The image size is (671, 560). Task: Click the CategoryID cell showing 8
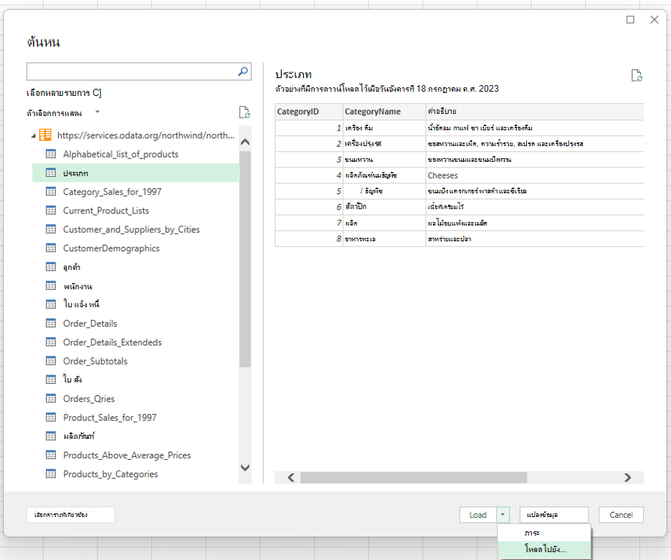pyautogui.click(x=309, y=238)
